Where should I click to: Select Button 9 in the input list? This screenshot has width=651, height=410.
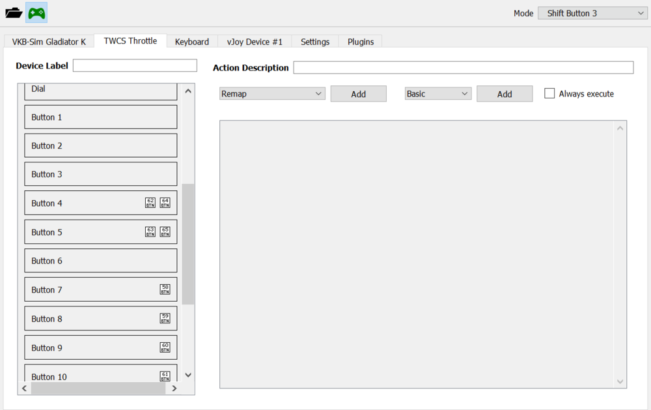(101, 347)
